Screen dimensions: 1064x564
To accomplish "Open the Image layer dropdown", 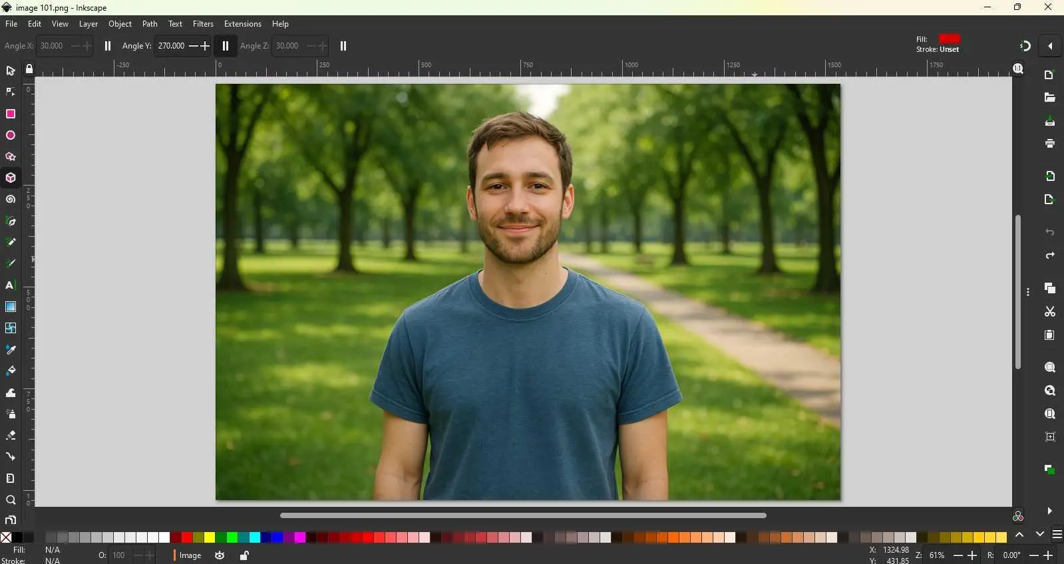I will [188, 555].
